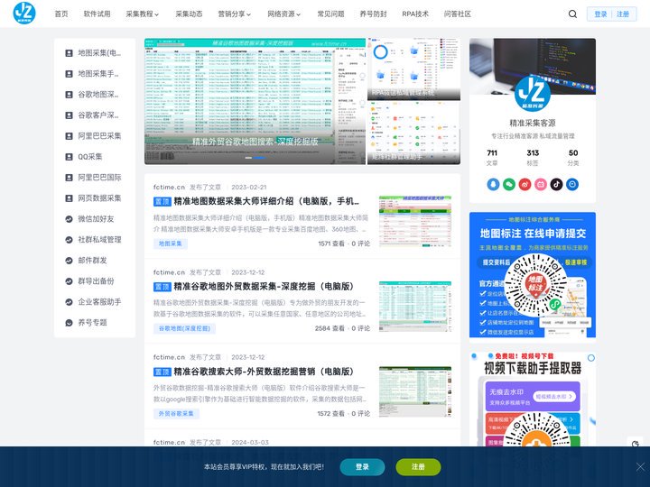Image resolution: width=650 pixels, height=487 pixels.
Task: Open the 常见问题 nav item
Action: pos(330,14)
